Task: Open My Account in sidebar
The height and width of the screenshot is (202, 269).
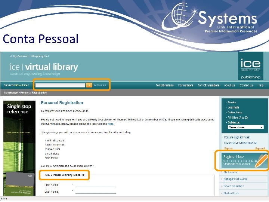Action: tap(231, 172)
